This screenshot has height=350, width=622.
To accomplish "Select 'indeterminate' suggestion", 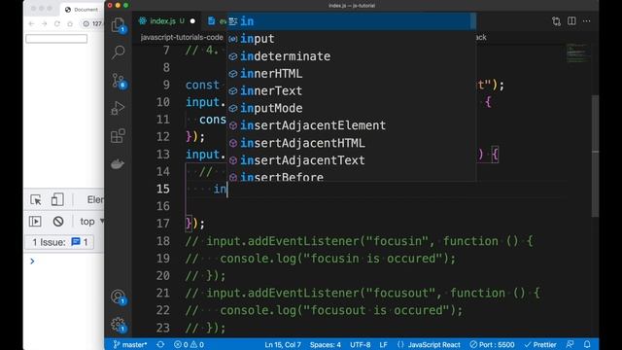I will 351,56.
